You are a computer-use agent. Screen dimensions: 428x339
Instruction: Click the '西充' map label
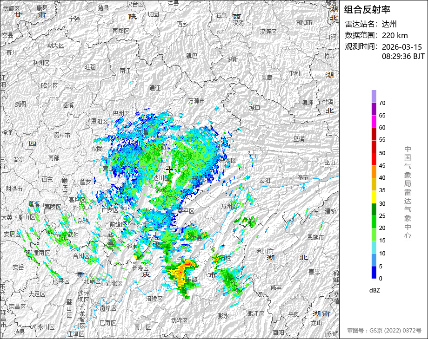coord(47,179)
